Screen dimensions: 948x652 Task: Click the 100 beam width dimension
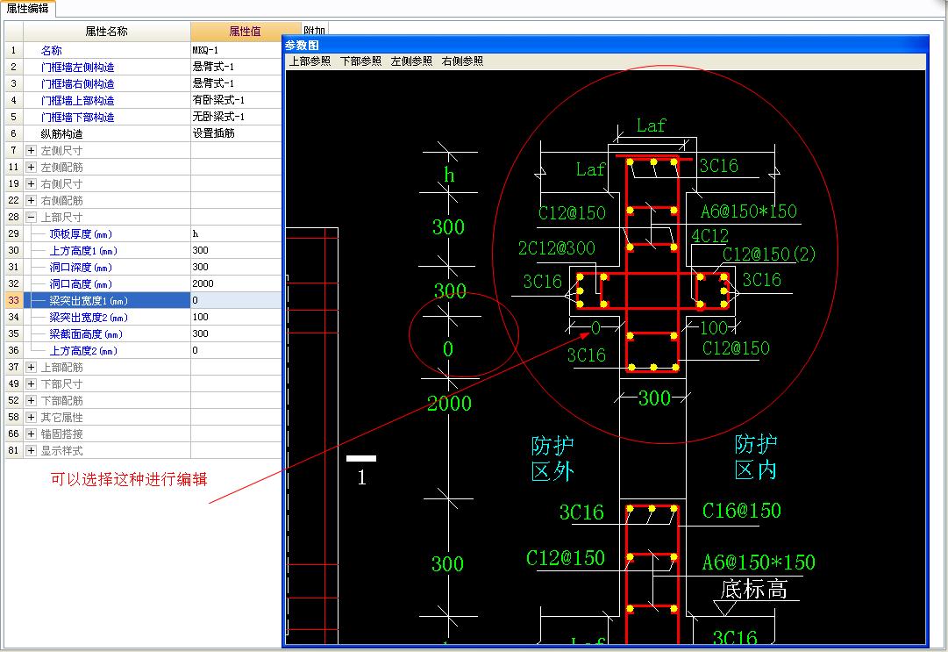point(714,328)
